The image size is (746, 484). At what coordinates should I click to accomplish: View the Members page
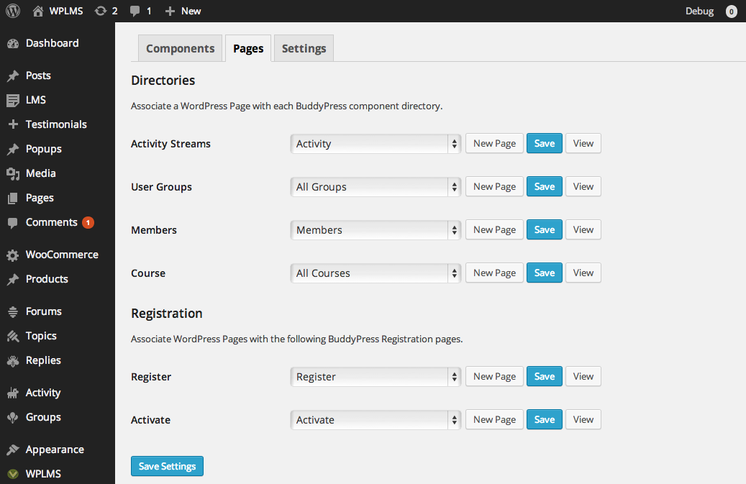(x=583, y=229)
